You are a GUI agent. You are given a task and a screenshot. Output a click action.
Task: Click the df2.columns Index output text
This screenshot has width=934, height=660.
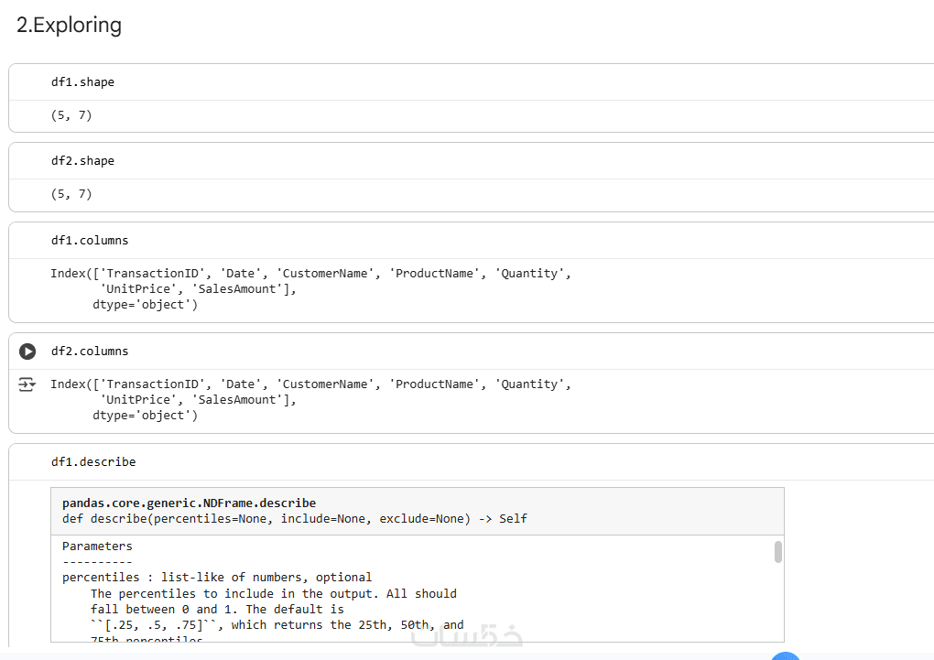pos(310,400)
